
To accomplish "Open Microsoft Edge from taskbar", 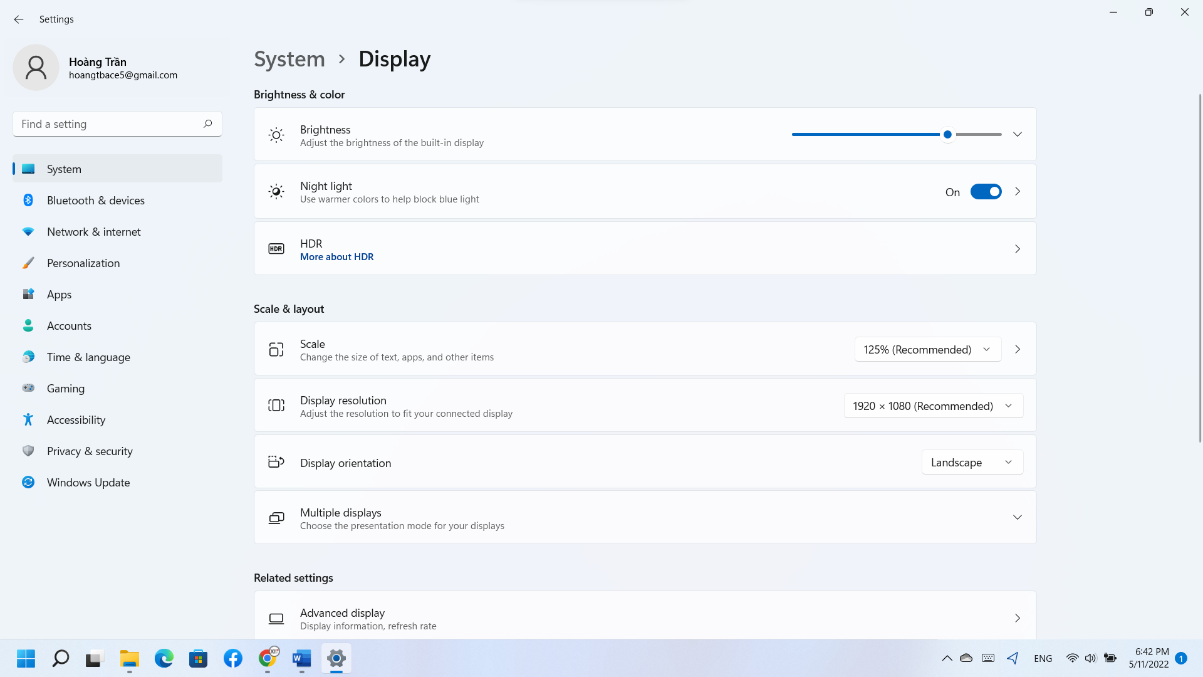I will 164,658.
